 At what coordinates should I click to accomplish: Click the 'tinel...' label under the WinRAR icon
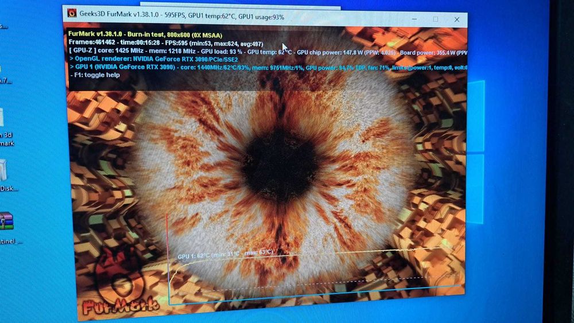pos(11,241)
